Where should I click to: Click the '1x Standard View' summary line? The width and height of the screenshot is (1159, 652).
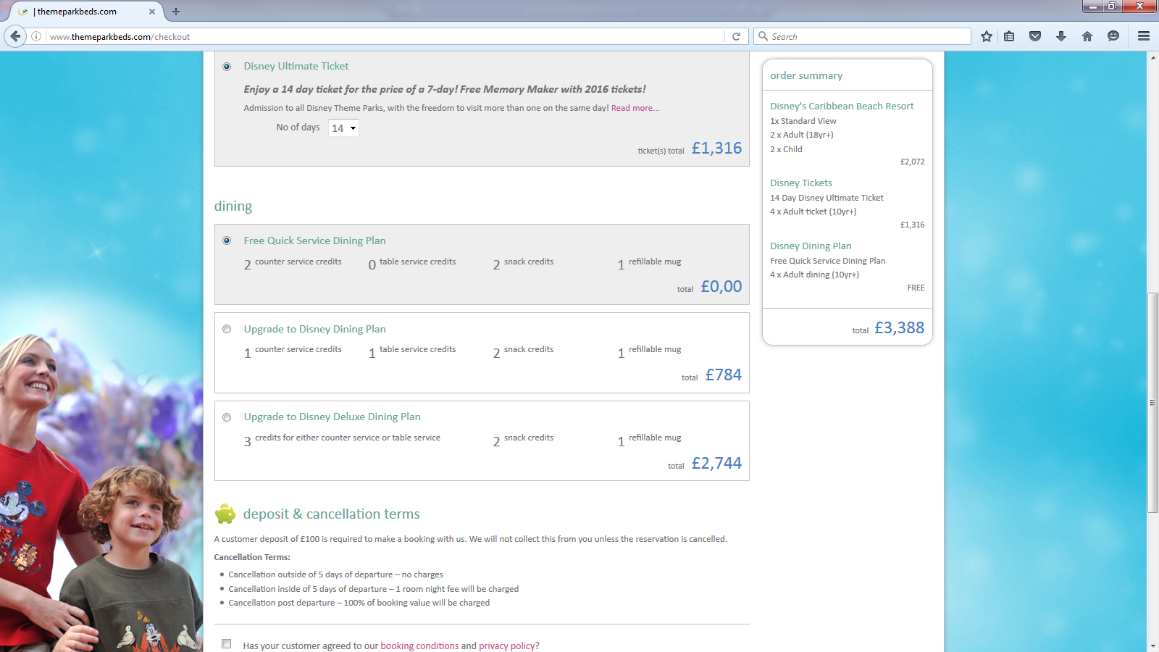tap(803, 121)
